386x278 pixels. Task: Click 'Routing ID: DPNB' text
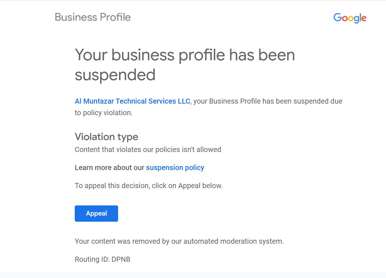(x=103, y=259)
